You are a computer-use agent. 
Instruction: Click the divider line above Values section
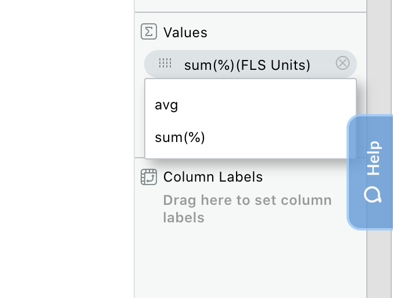pyautogui.click(x=251, y=12)
